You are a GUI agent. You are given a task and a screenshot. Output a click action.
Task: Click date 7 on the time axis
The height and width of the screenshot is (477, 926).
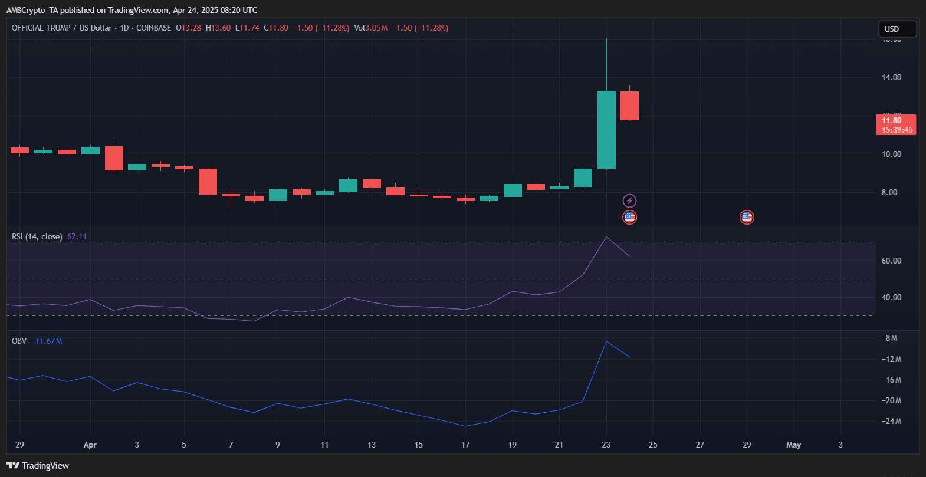pyautogui.click(x=231, y=445)
